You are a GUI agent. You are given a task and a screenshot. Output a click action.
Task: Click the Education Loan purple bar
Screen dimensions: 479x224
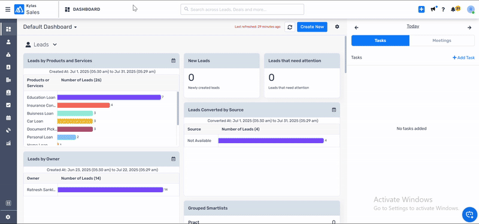pyautogui.click(x=109, y=97)
